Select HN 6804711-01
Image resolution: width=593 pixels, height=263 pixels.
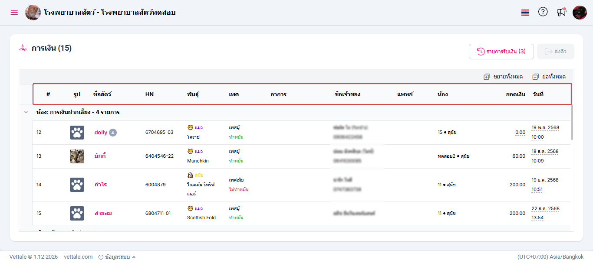pyautogui.click(x=158, y=213)
